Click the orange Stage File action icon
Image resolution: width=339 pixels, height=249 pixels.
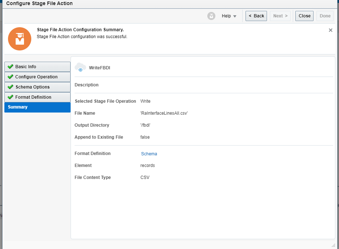[19, 38]
